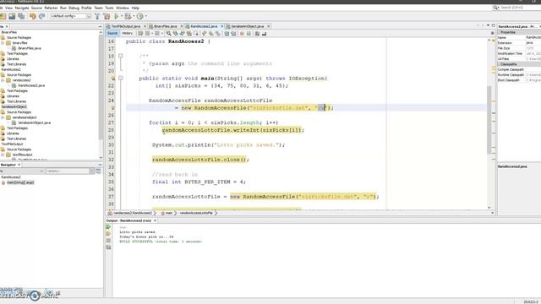Click the Uncomment icon in editor toolbar
Image resolution: width=541 pixels, height=304 pixels.
265,34
